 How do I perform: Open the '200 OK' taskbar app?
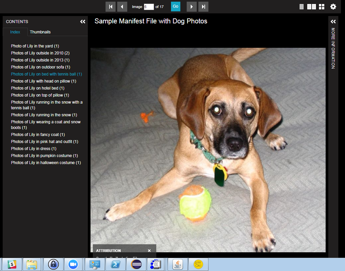coord(198,264)
